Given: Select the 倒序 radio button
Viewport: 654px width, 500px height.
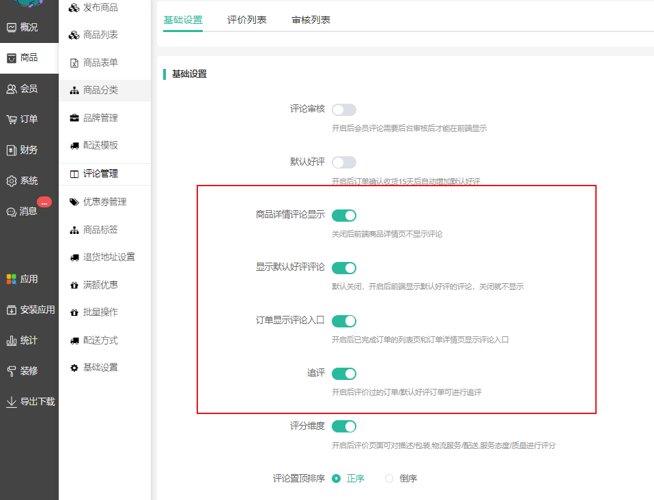Looking at the screenshot, I should point(389,479).
